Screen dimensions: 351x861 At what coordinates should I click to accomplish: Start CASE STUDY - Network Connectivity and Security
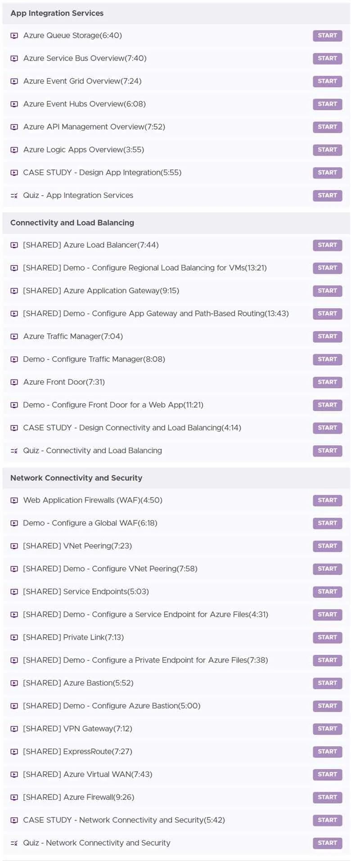[x=328, y=821]
